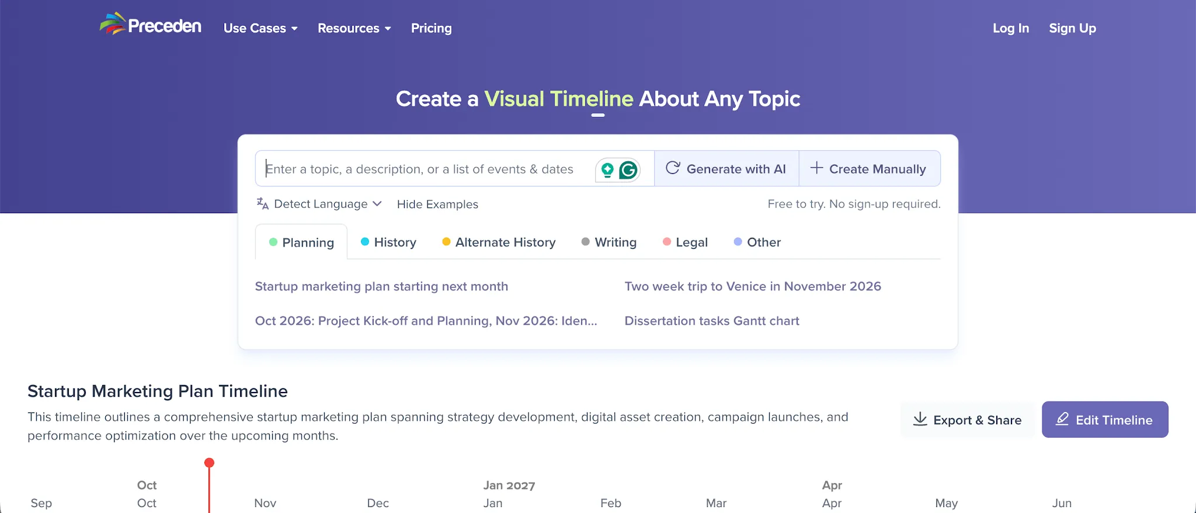Go to Log In
The width and height of the screenshot is (1196, 513).
(x=1011, y=28)
